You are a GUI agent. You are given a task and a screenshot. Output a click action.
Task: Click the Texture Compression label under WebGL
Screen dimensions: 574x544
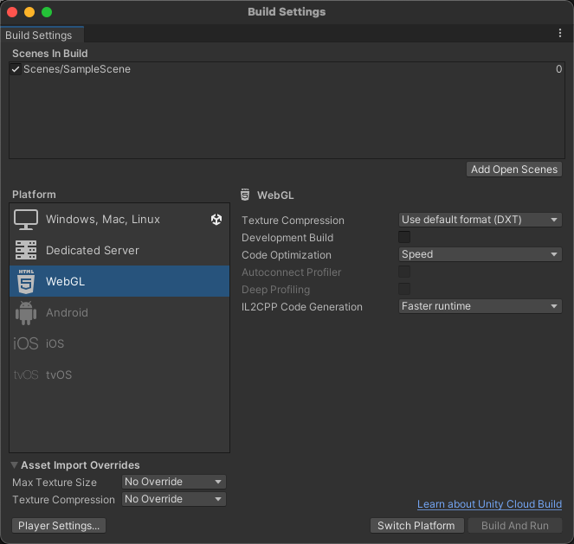(293, 221)
